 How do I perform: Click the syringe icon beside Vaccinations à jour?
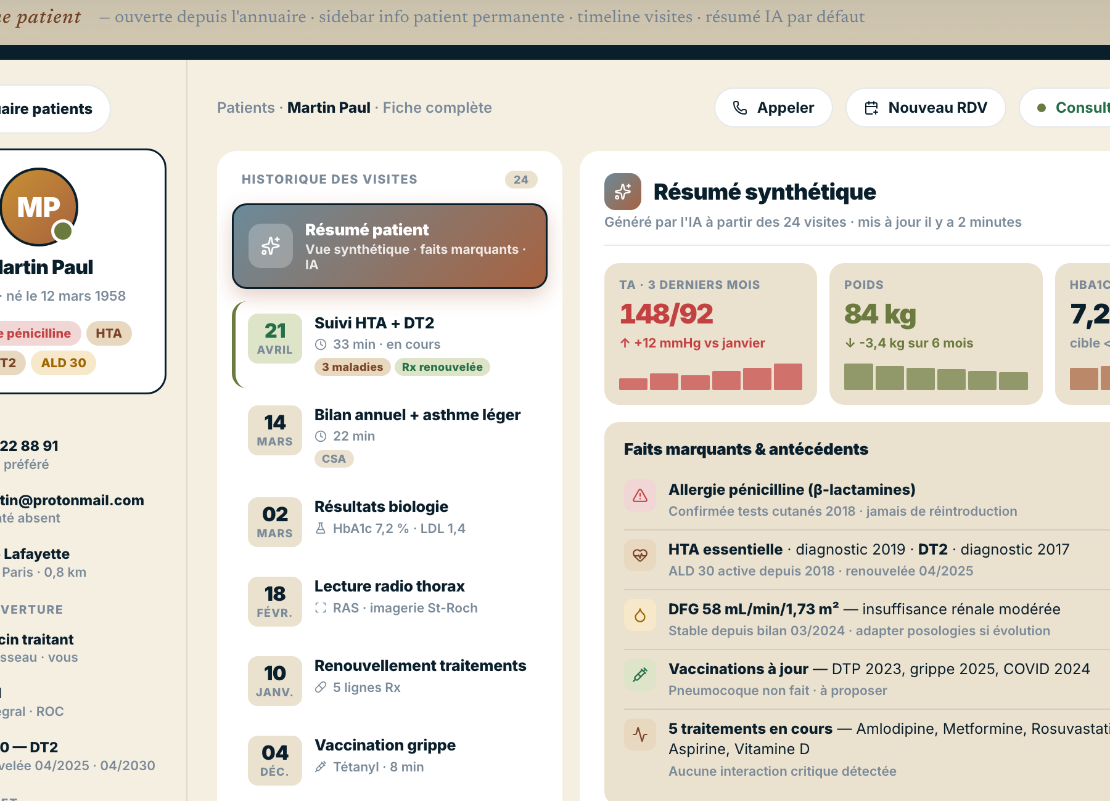click(640, 675)
